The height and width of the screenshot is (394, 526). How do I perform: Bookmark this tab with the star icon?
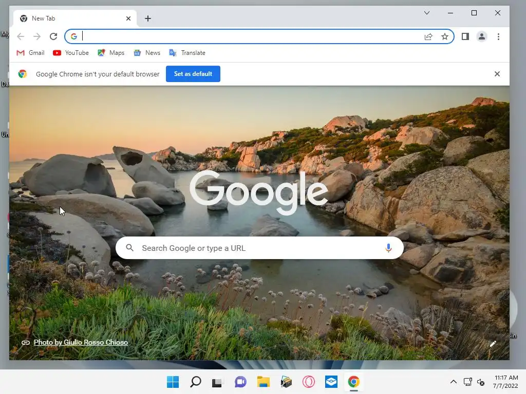pos(444,36)
